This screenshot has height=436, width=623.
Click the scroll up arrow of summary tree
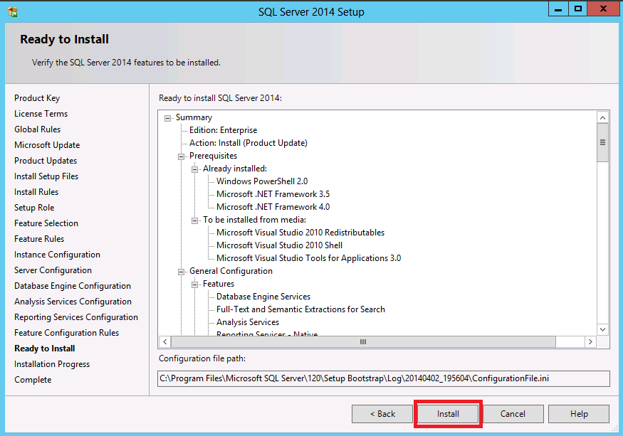point(603,117)
